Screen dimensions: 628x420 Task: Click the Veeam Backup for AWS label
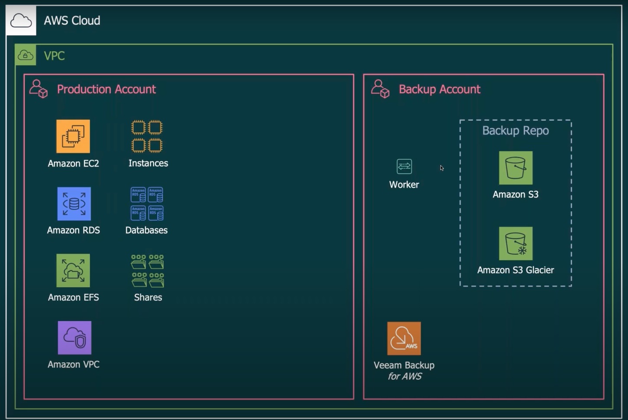(404, 371)
